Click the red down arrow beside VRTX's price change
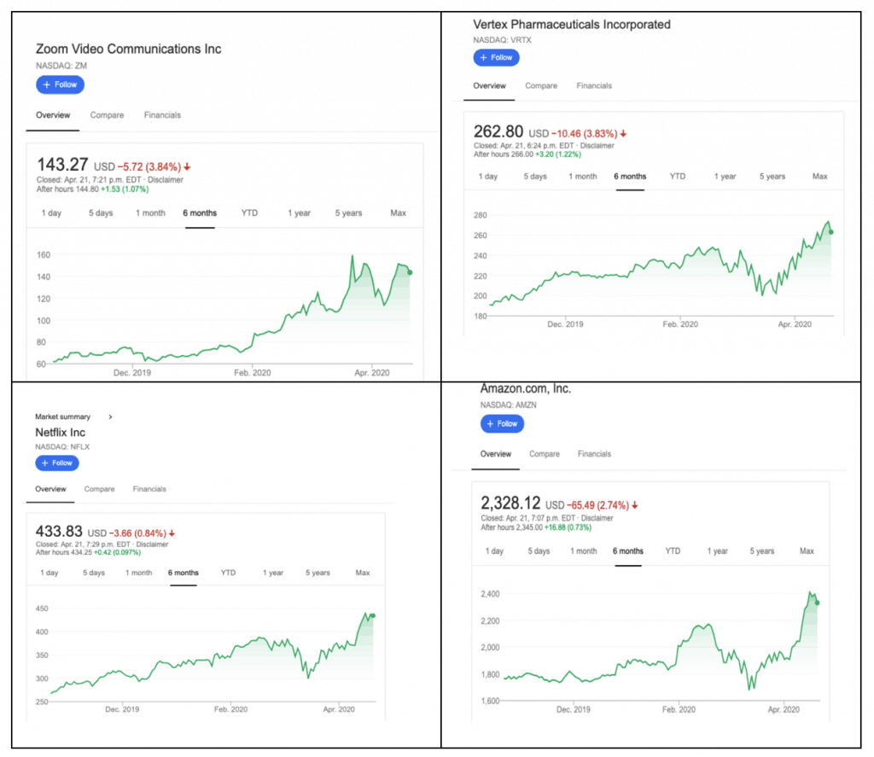 622,131
